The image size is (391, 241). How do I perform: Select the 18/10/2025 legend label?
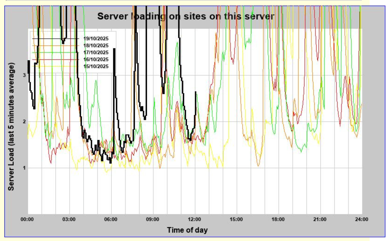pyautogui.click(x=96, y=45)
